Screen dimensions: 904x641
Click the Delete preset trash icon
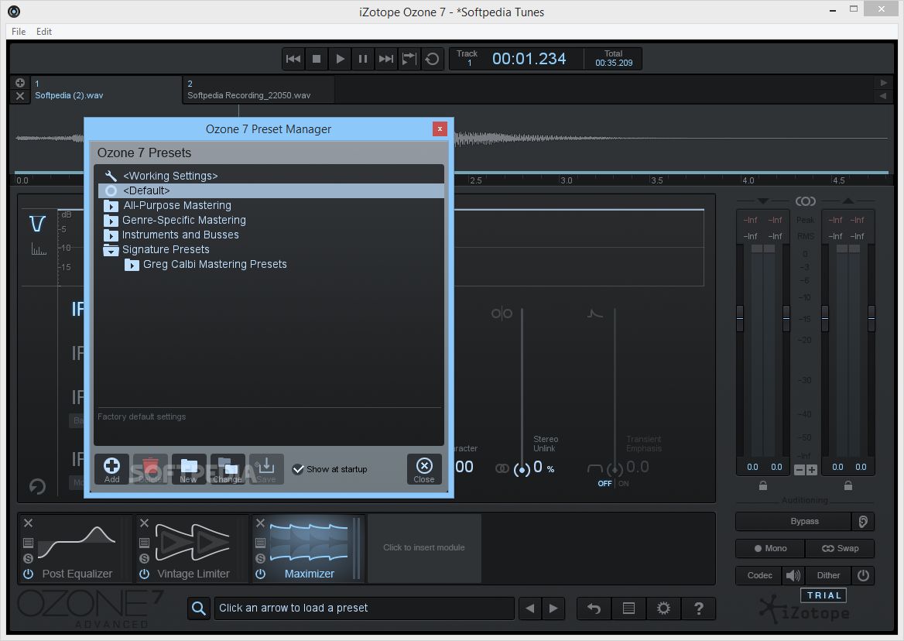pyautogui.click(x=150, y=469)
